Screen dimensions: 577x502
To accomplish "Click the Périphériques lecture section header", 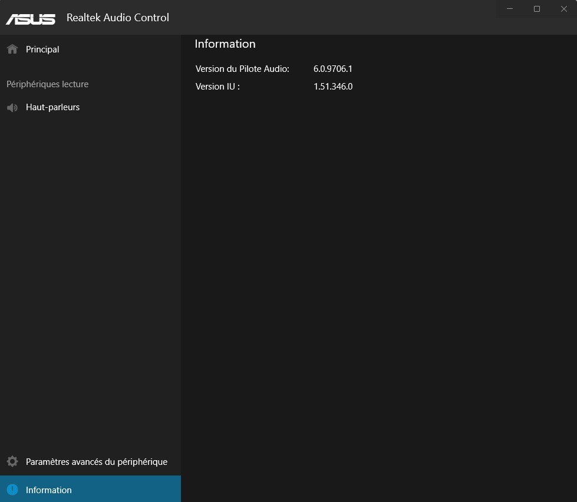I will 47,84.
